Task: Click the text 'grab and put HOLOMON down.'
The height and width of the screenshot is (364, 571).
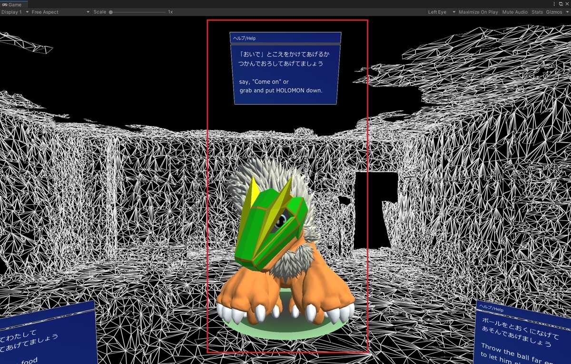Action: tap(281, 90)
